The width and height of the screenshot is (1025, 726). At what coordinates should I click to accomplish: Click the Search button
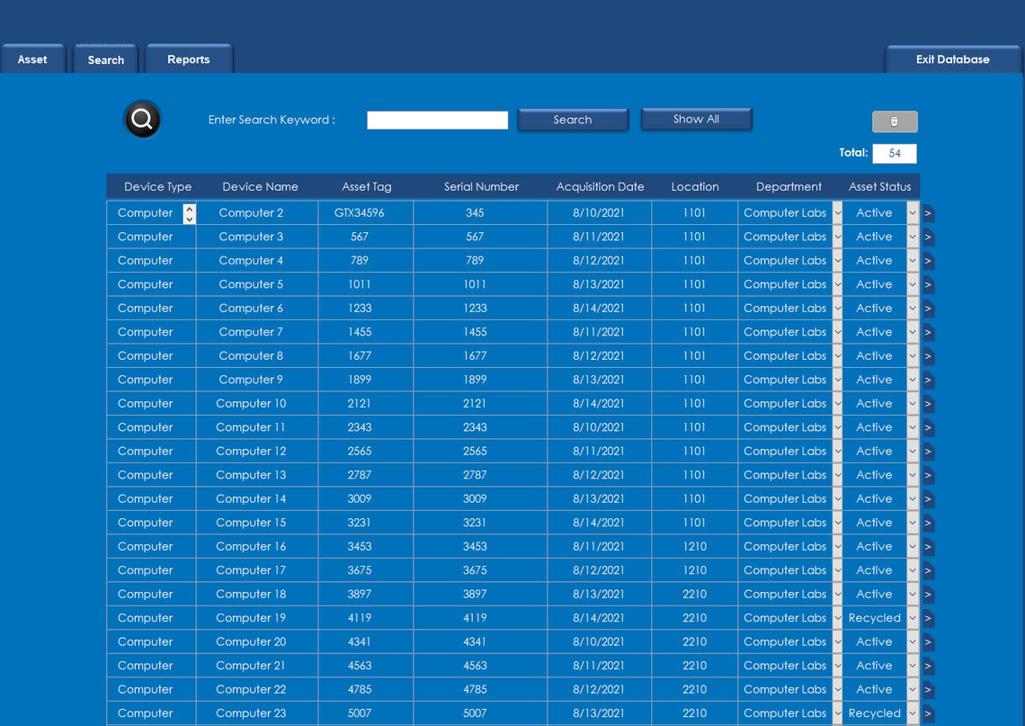click(573, 119)
